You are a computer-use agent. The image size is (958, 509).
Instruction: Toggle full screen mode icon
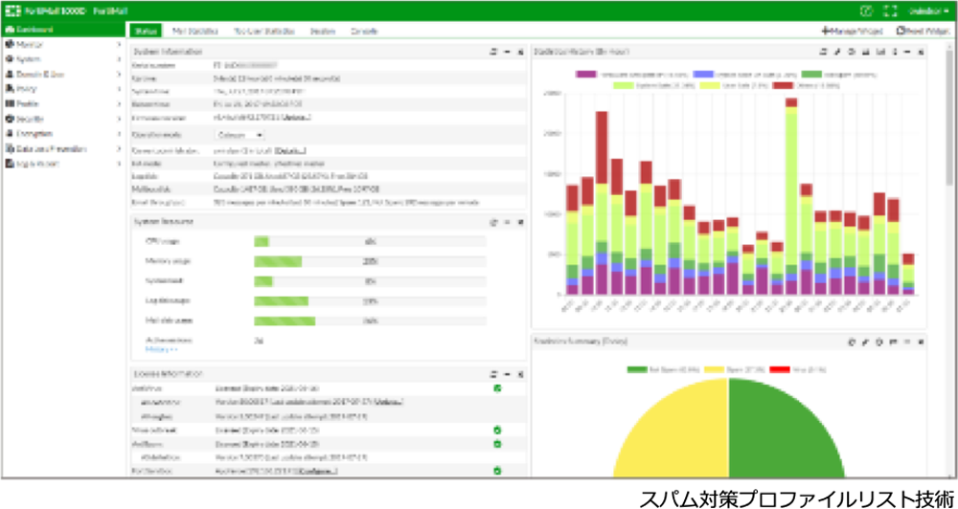click(x=889, y=11)
